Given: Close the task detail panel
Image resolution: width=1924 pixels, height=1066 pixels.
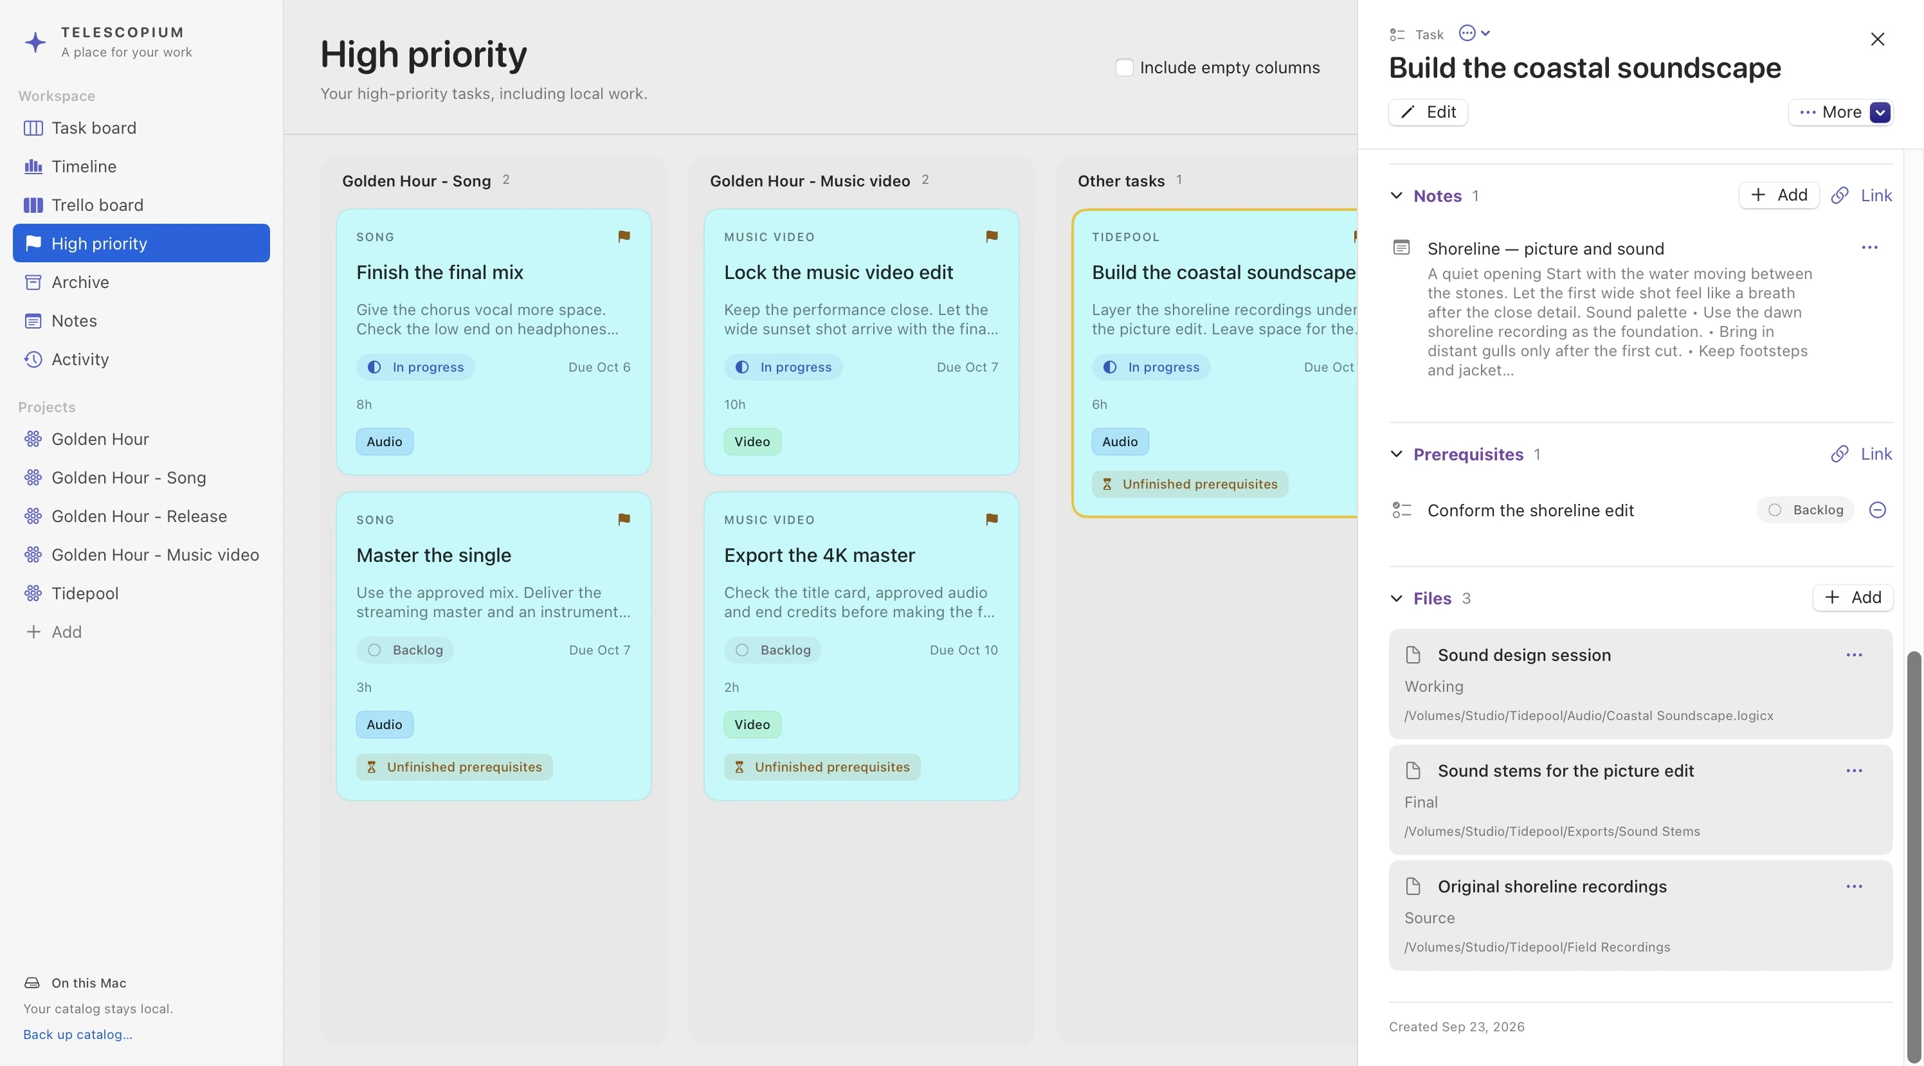Looking at the screenshot, I should point(1877,39).
